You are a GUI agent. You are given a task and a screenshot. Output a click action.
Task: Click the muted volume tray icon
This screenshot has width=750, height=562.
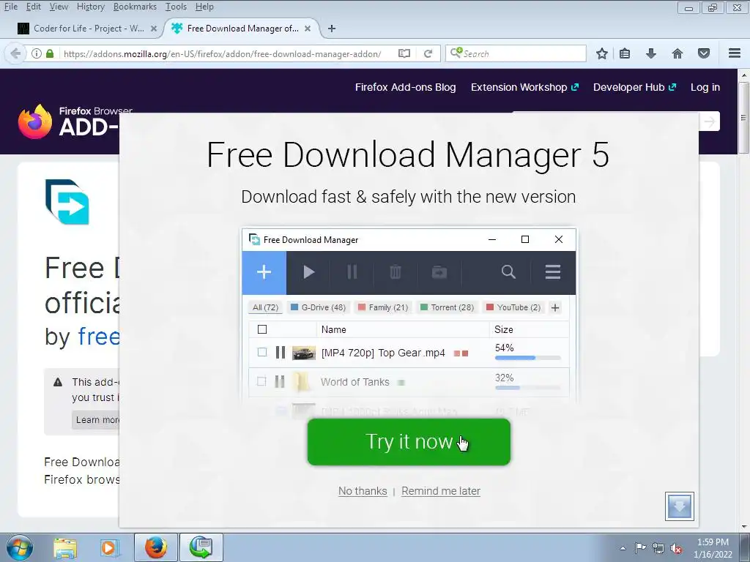676,548
